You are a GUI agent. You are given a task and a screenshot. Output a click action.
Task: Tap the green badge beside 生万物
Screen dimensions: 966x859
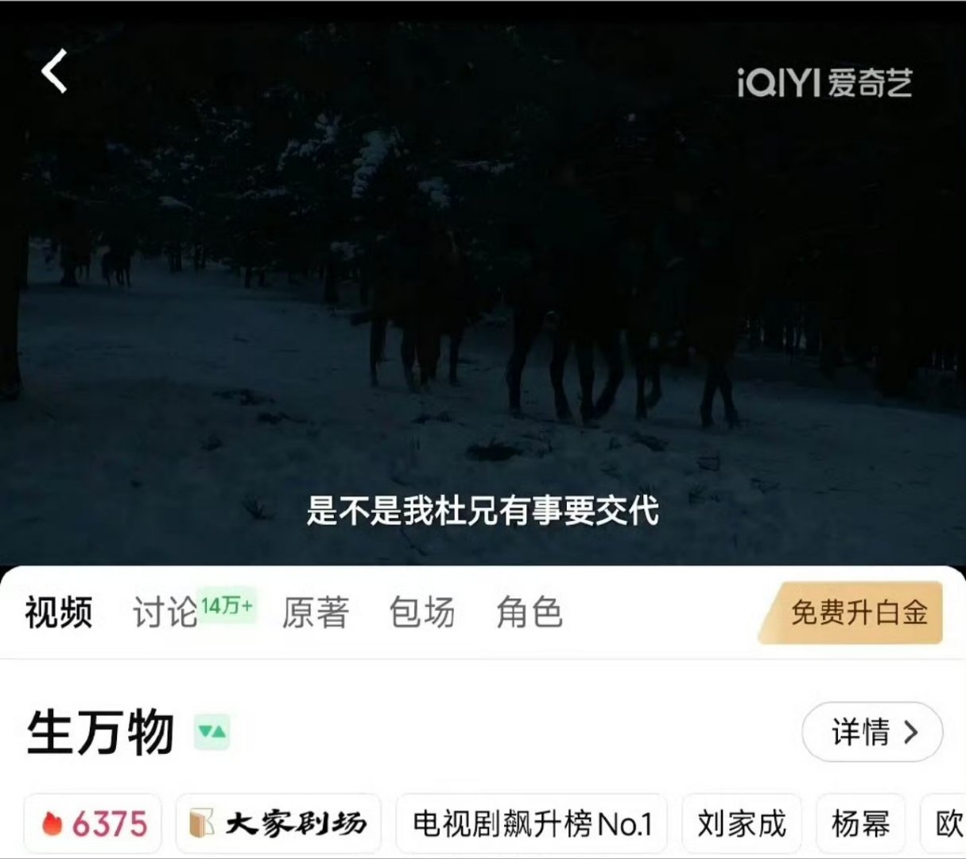click(212, 732)
